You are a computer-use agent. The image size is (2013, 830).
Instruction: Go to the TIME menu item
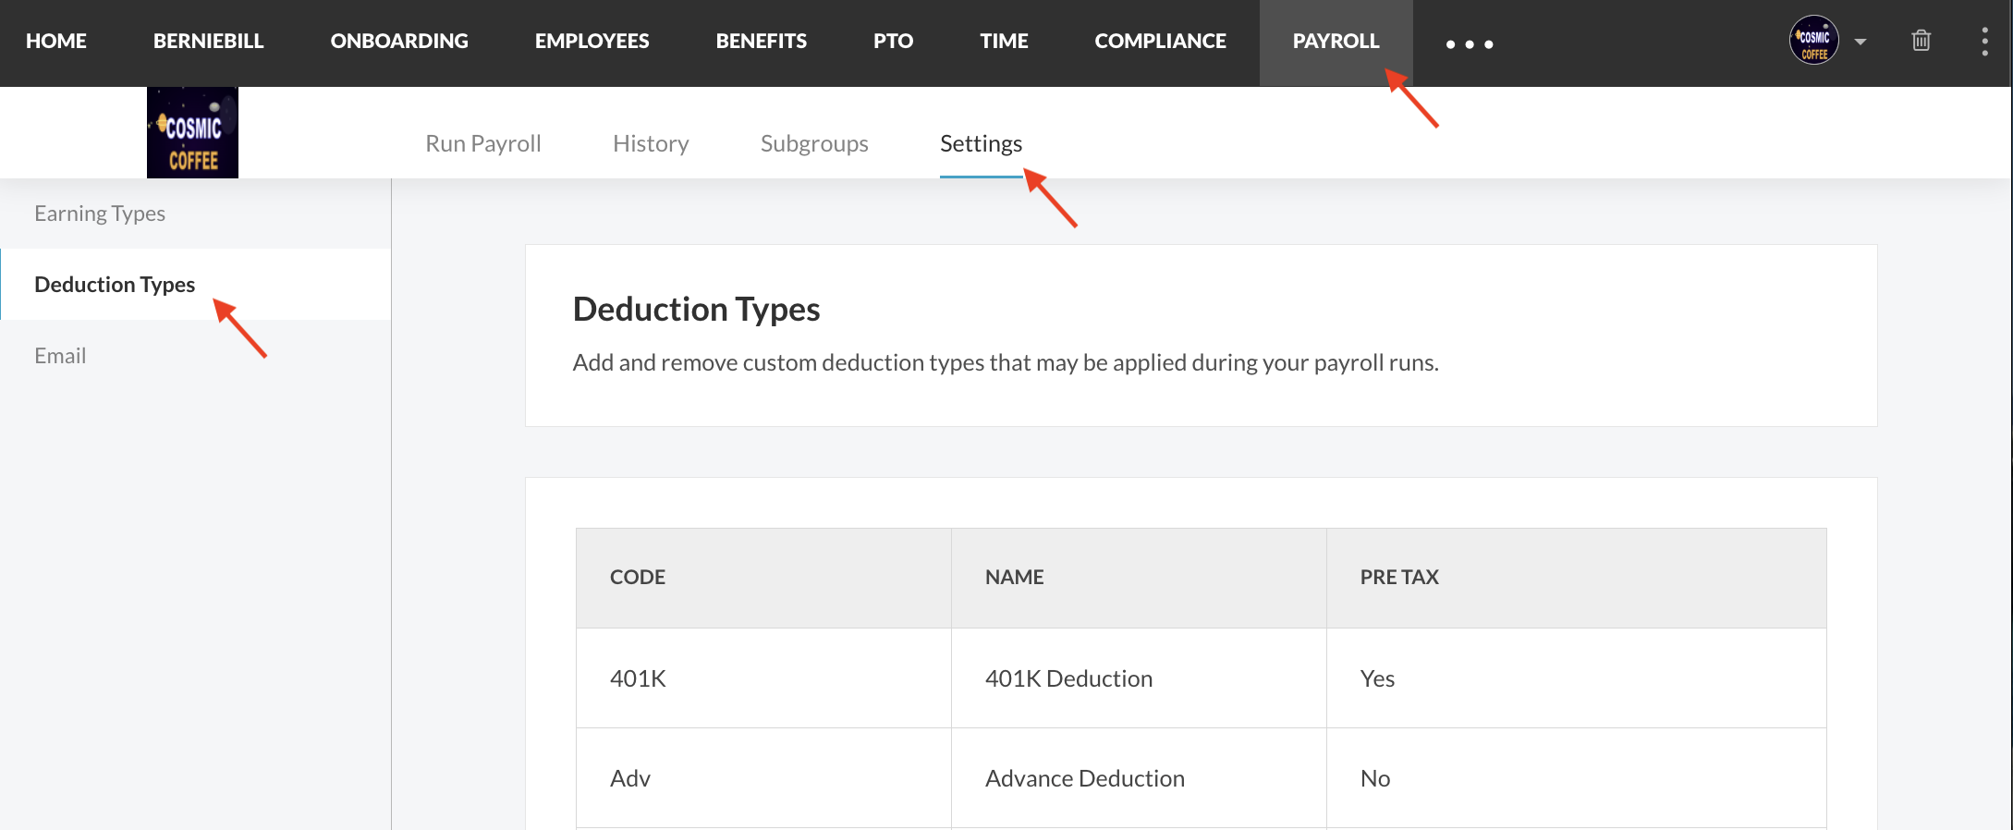point(1004,42)
